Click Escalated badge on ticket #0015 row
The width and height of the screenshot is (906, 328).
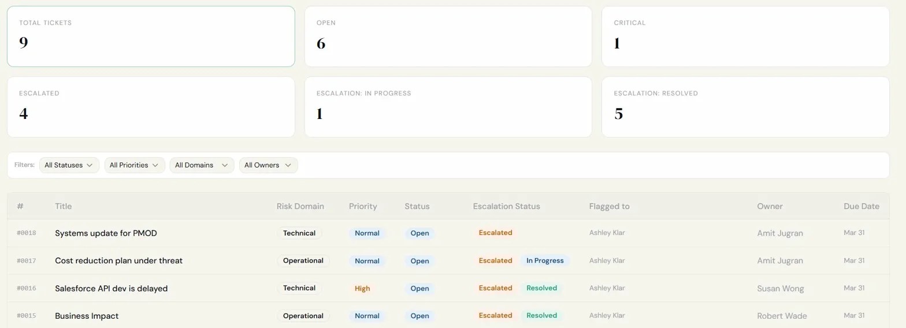[495, 315]
